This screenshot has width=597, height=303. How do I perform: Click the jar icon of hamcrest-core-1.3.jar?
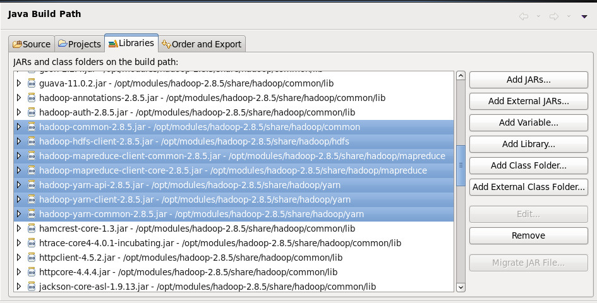32,229
